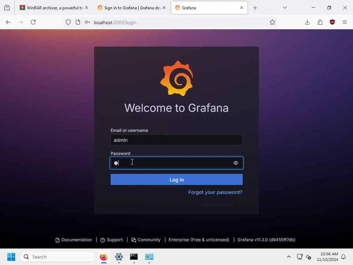
Task: Open uBlock Origin extension icon
Action: [332, 22]
